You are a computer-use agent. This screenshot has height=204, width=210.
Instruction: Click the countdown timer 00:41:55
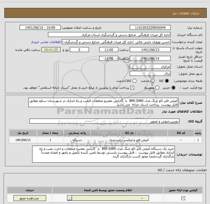(51, 50)
